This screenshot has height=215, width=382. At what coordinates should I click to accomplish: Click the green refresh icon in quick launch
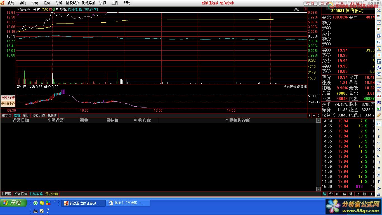click(x=36, y=203)
